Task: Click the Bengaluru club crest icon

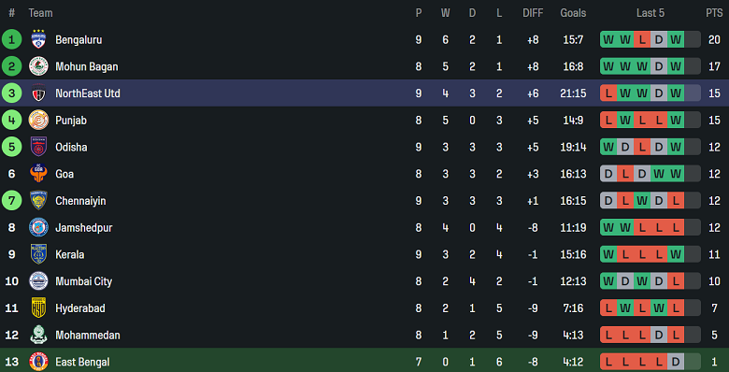Action: tap(38, 39)
